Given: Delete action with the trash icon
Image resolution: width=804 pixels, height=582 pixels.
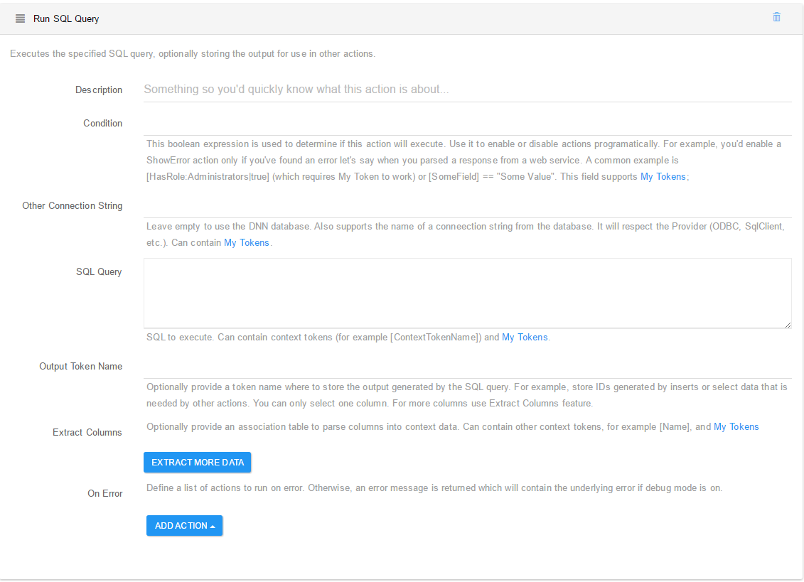Looking at the screenshot, I should (776, 18).
